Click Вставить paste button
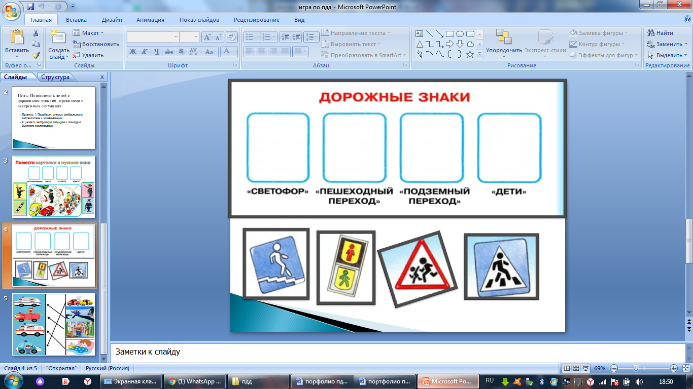 coord(17,44)
